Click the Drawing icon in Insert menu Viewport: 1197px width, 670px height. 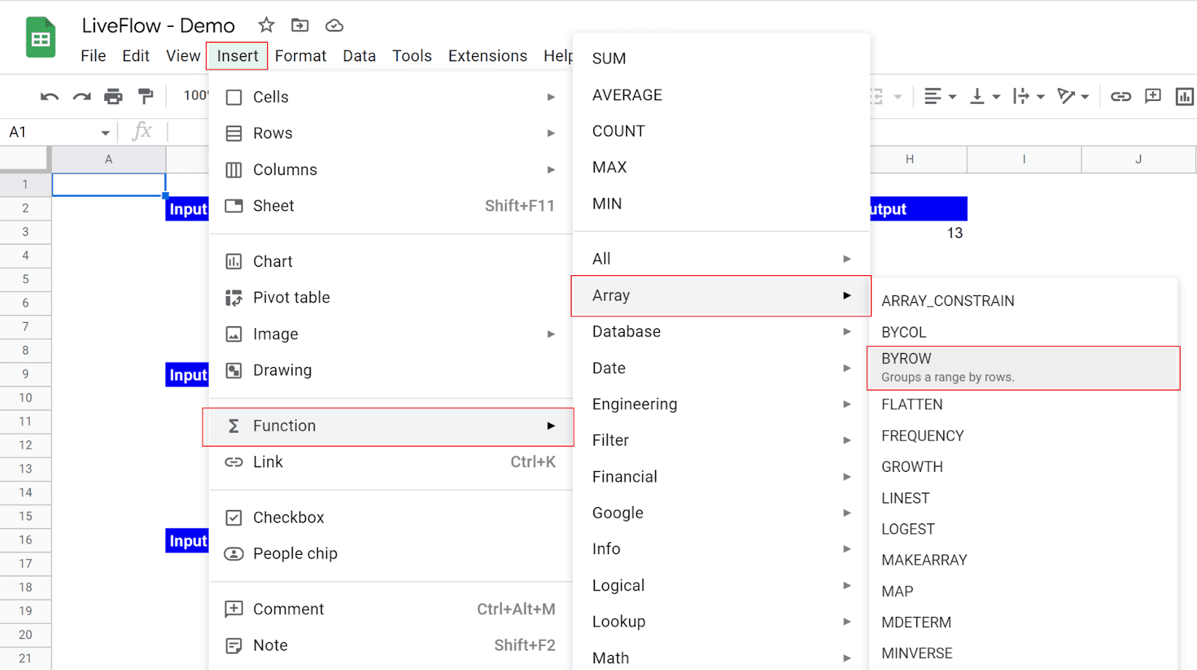point(234,370)
